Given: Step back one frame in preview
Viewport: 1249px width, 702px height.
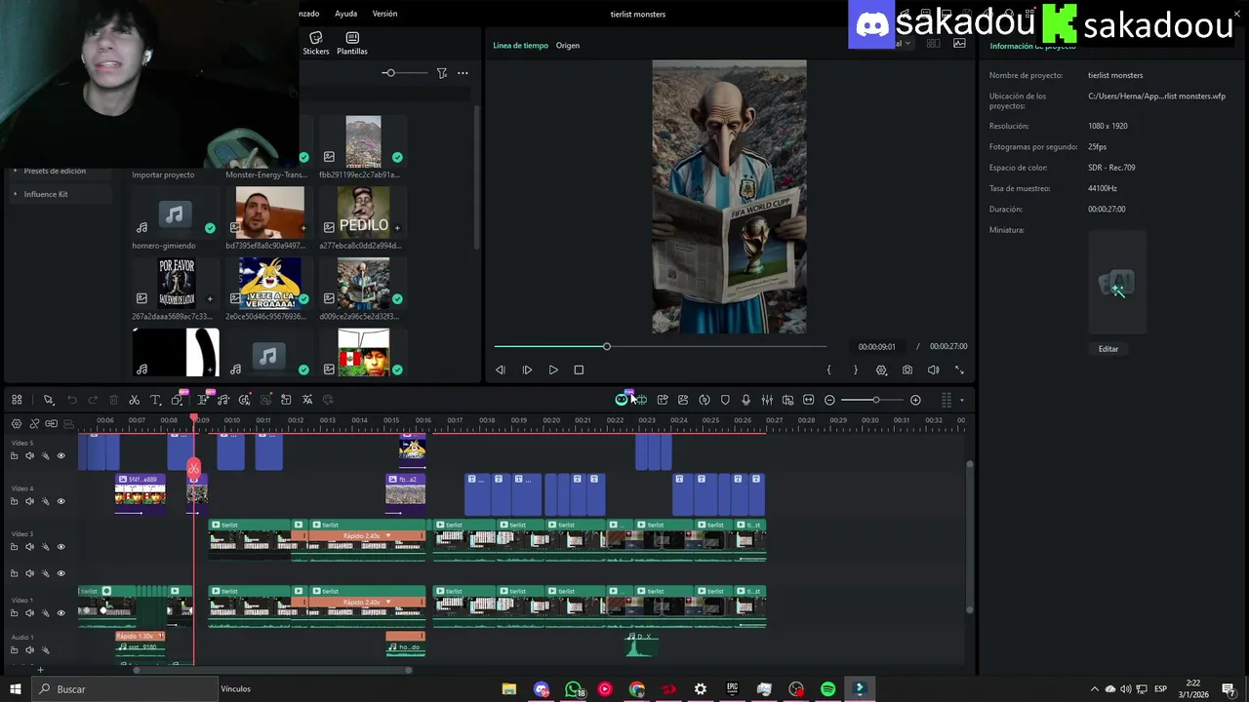Looking at the screenshot, I should (501, 370).
